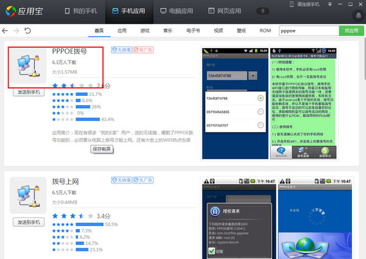Click 发送到手机 for PPPOE拨号
The width and height of the screenshot is (366, 259).
[29, 92]
